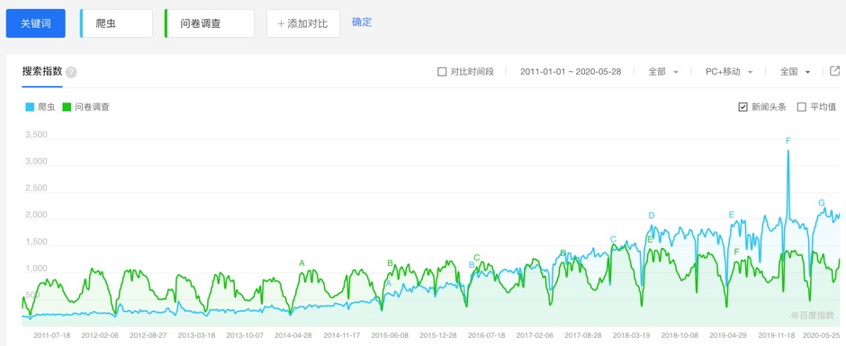
Task: Click blue news marker E near 2019-04-29
Action: point(732,215)
